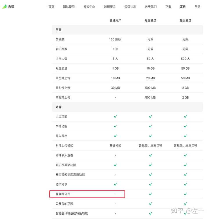Open 关于我们 in top navigation
Screen dimensions: 209x219
tap(151, 7)
